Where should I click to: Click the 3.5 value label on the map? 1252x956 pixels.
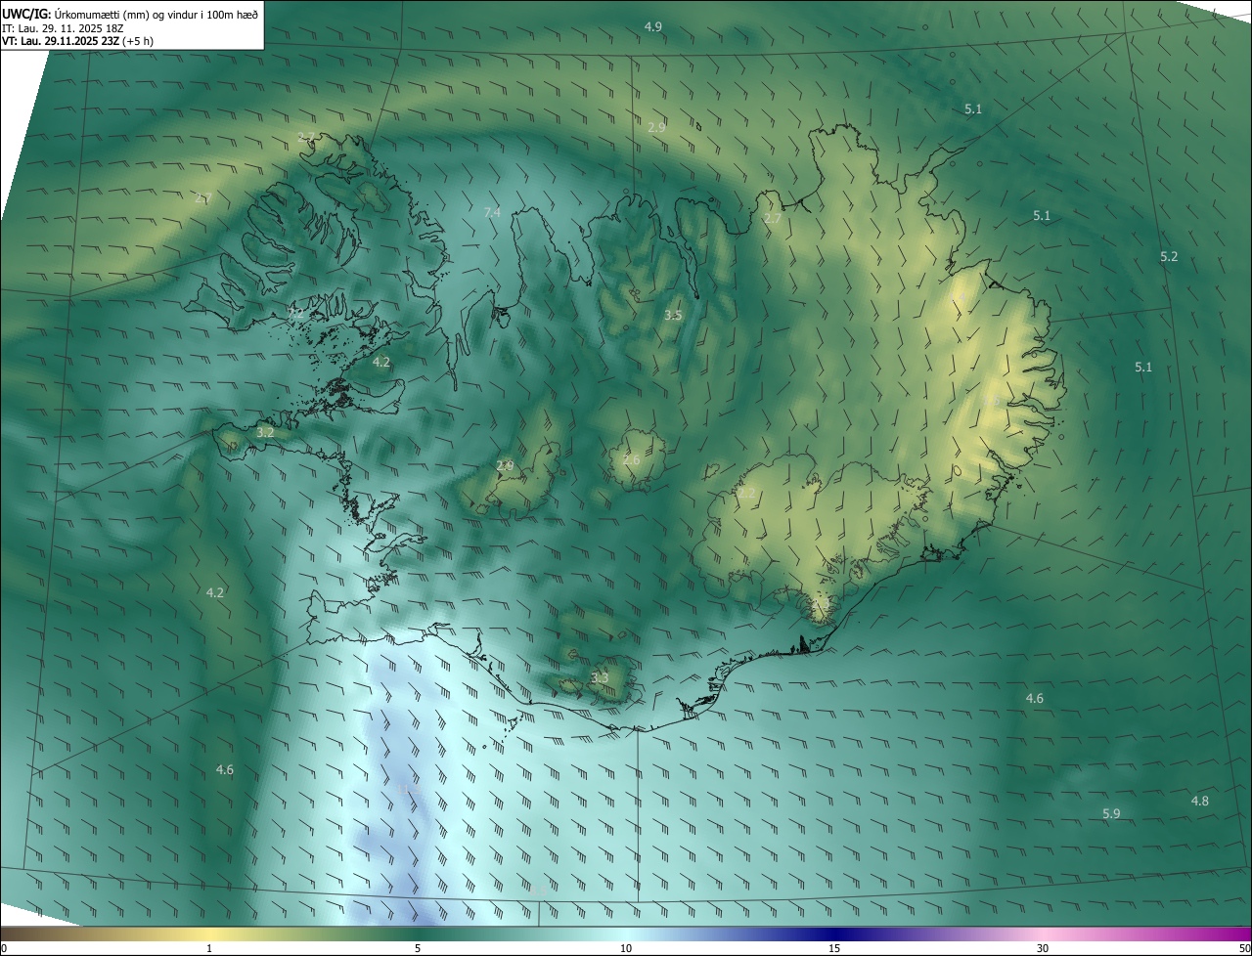673,315
